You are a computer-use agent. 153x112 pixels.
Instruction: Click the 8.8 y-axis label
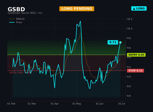pyautogui.click(x=129, y=86)
